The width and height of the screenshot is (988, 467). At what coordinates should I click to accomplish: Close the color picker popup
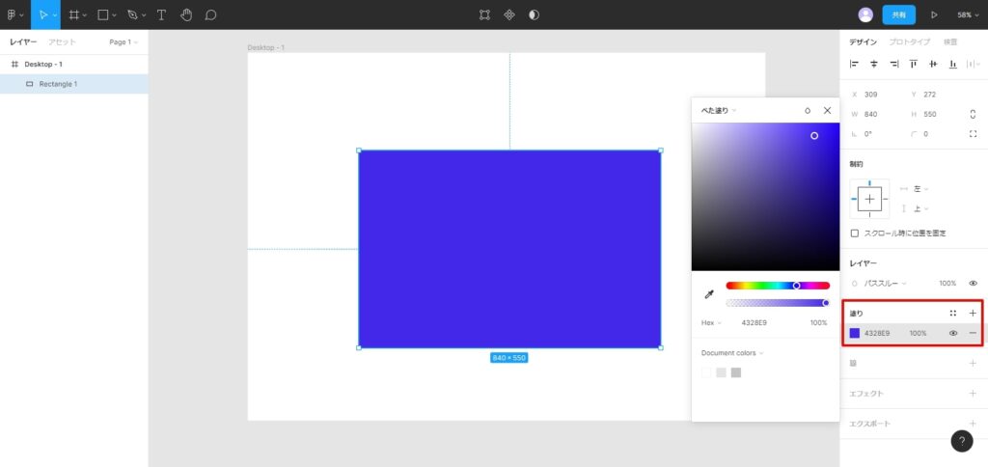click(x=827, y=111)
